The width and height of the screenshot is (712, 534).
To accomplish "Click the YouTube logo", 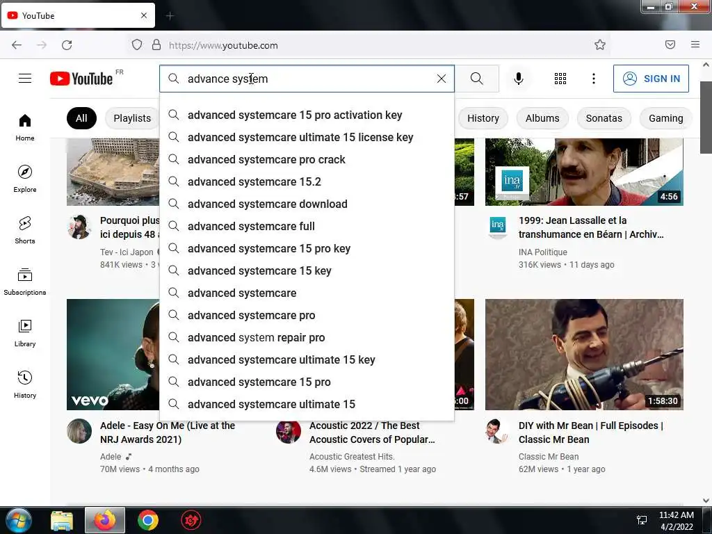I will [81, 79].
